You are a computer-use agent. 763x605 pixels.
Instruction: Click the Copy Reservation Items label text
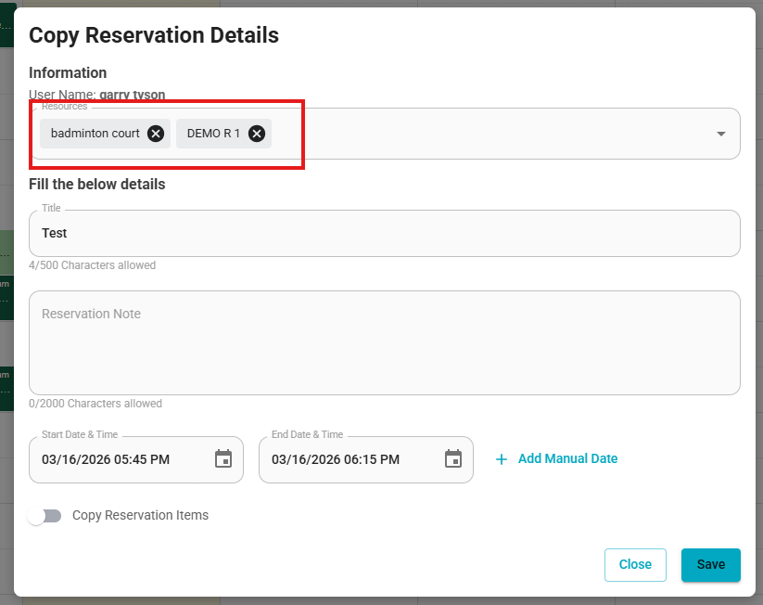(x=140, y=515)
